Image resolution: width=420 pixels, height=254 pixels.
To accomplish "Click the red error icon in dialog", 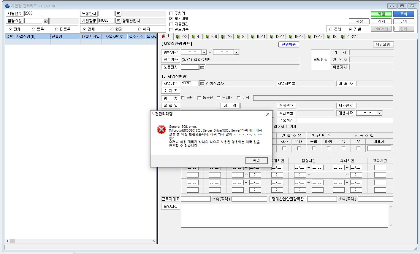I will click(161, 130).
